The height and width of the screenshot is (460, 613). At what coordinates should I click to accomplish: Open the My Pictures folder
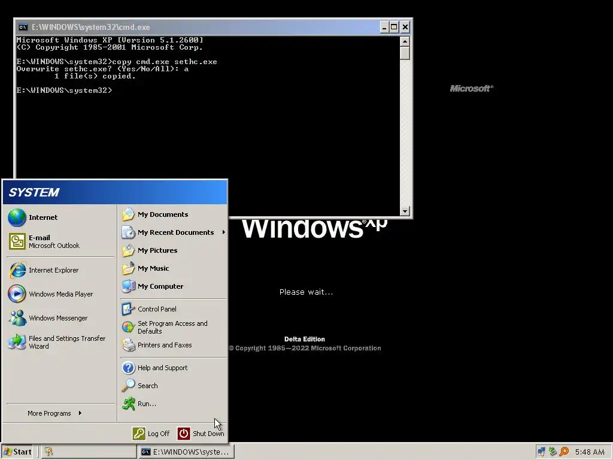(x=174, y=250)
